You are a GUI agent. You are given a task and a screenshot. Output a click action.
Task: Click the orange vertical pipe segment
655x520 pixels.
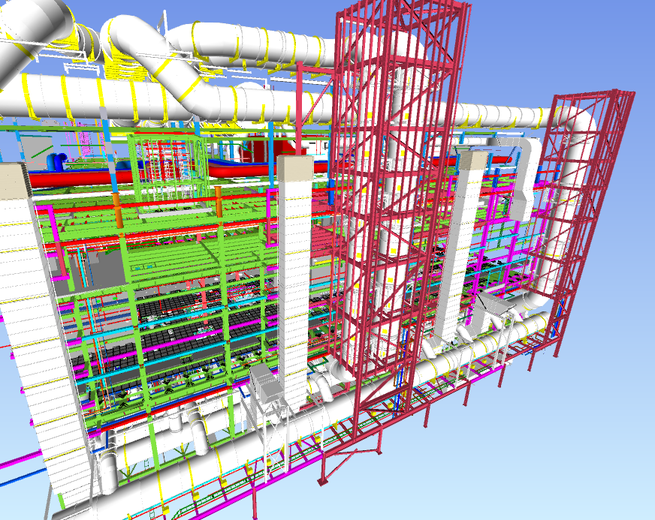click(116, 210)
